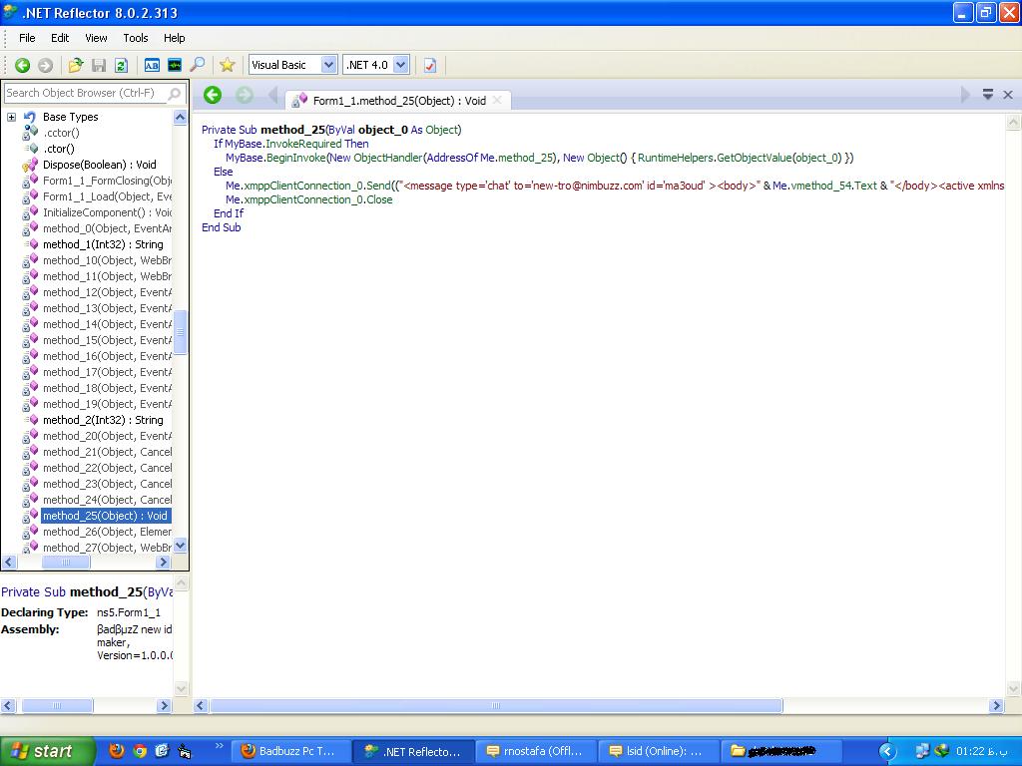
Task: Open the View menu
Action: [96, 38]
